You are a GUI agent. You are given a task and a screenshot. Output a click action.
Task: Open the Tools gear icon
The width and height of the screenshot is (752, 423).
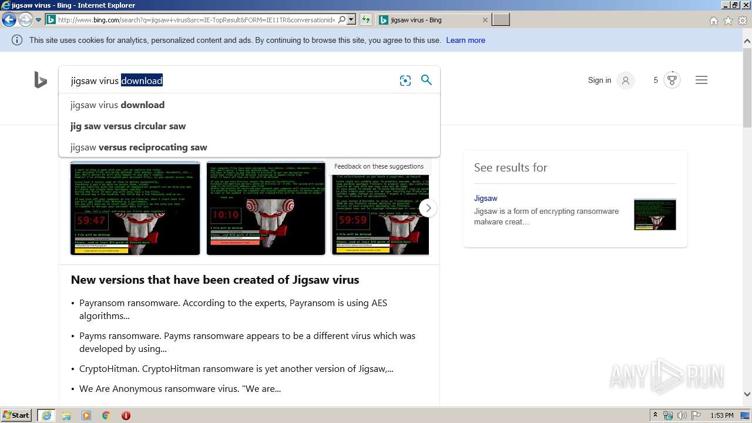[x=743, y=21]
